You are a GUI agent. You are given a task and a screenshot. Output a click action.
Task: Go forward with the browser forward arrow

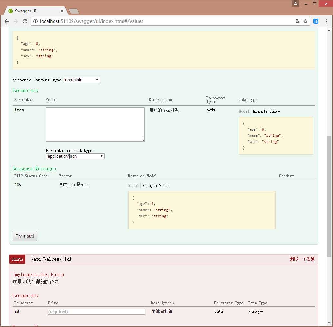[16, 21]
